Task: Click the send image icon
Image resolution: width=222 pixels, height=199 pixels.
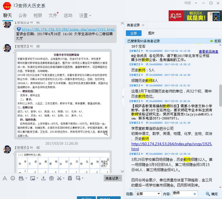Action: tap(32, 178)
